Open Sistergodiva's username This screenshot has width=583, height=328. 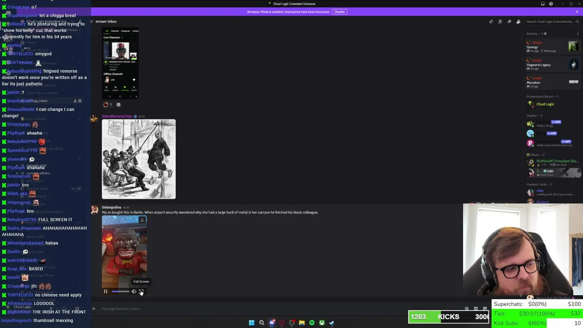click(111, 207)
